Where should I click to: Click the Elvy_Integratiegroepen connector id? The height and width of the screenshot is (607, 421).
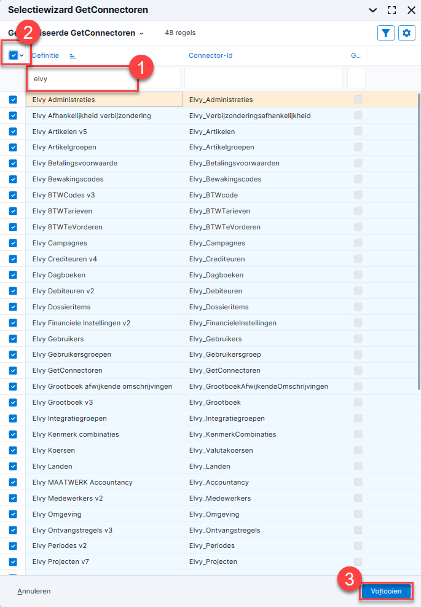[227, 418]
